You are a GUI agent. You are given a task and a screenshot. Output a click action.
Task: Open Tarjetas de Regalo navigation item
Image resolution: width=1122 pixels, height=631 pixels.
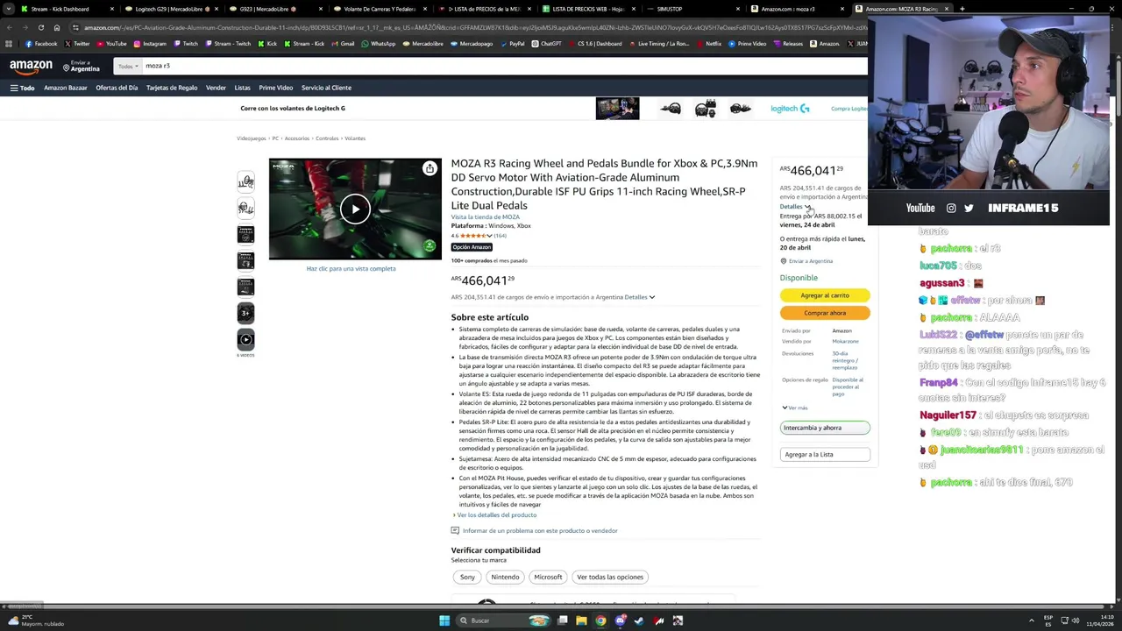(x=172, y=88)
